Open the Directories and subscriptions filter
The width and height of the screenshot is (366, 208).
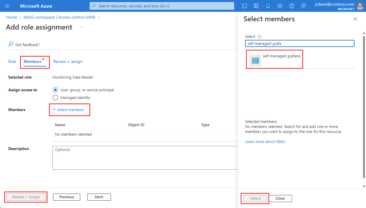(x=256, y=6)
